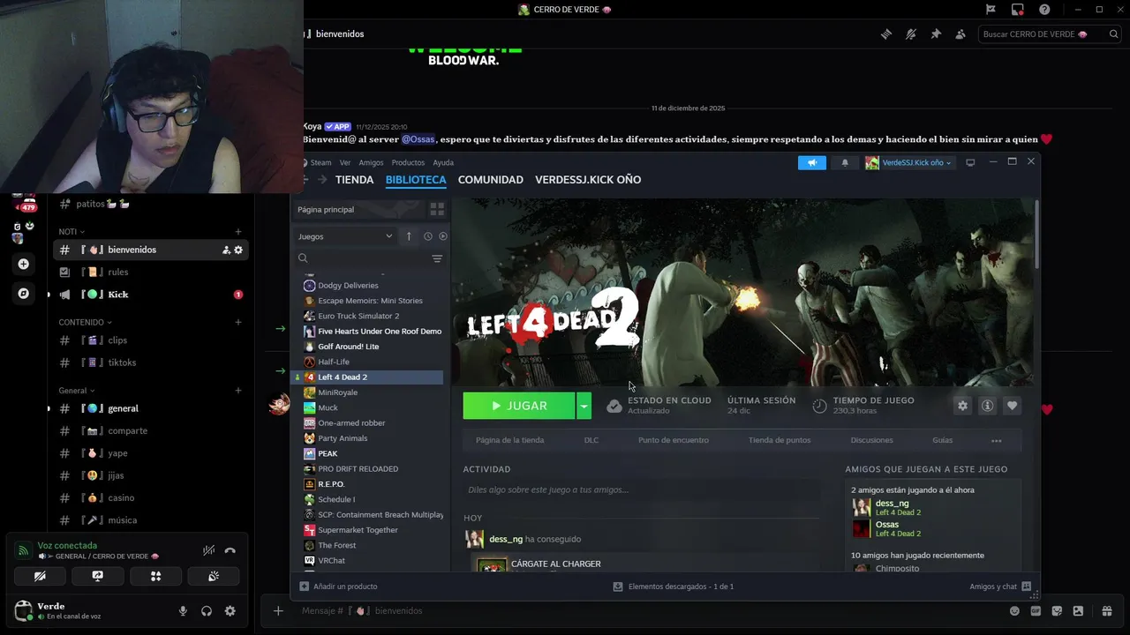Toggle noise suppression in Discord voice panel
The width and height of the screenshot is (1130, 635).
tap(208, 550)
